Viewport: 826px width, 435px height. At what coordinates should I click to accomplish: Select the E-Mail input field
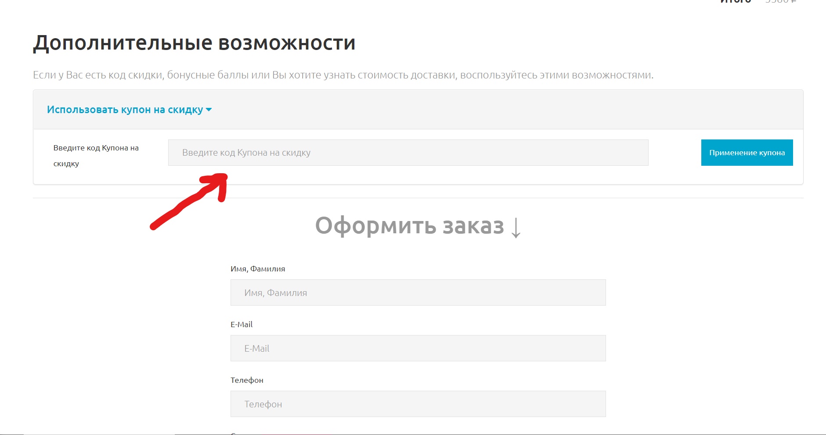pyautogui.click(x=418, y=348)
